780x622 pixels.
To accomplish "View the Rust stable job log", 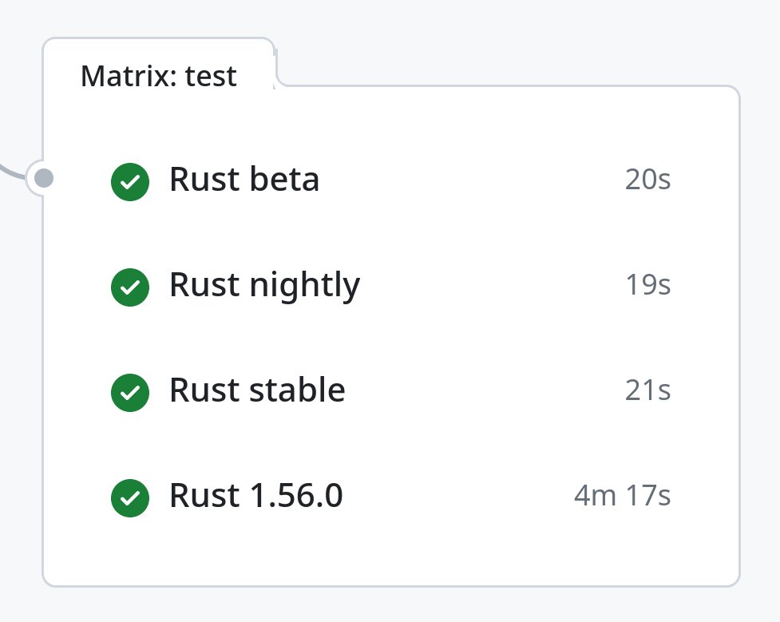I will tap(257, 391).
